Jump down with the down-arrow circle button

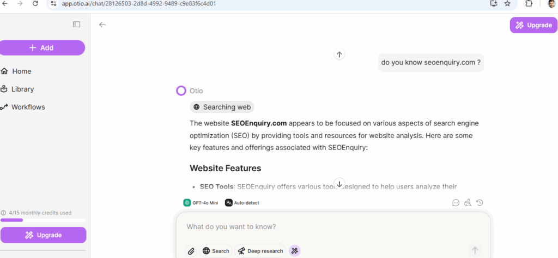(x=339, y=184)
